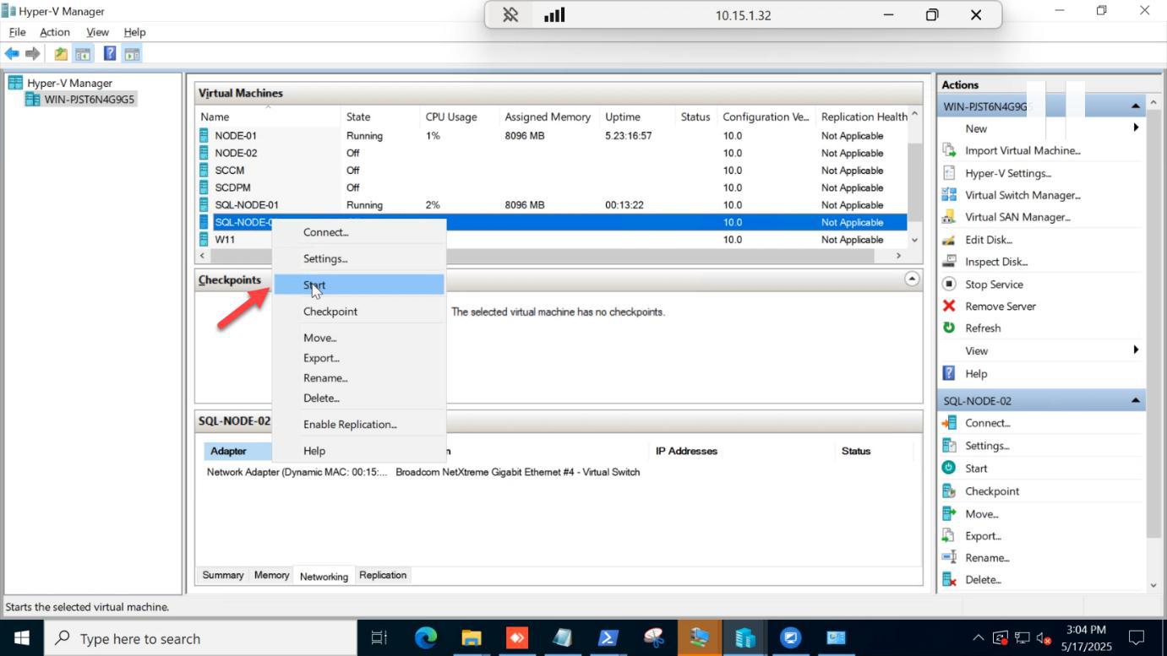Open PowerShell from taskbar
This screenshot has width=1167, height=656.
point(608,638)
